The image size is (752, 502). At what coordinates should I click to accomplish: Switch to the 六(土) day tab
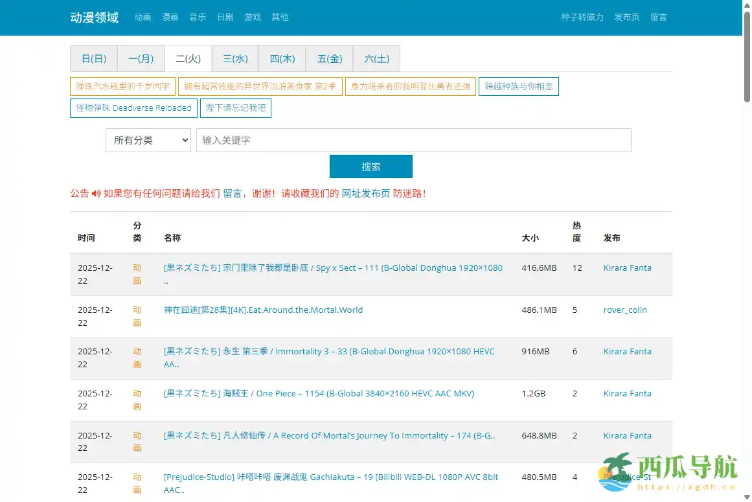(x=376, y=58)
